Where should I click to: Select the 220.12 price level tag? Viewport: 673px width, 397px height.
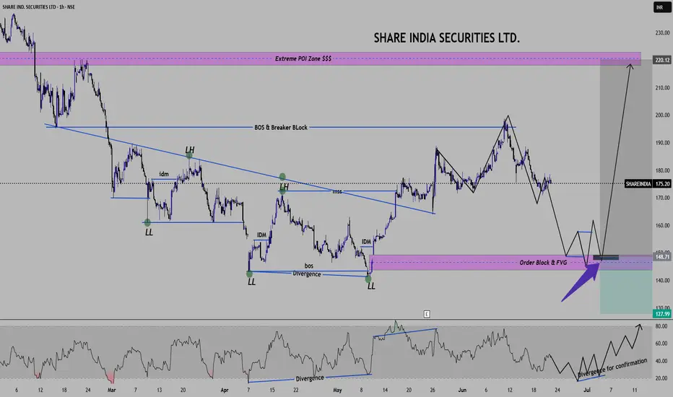coord(661,60)
